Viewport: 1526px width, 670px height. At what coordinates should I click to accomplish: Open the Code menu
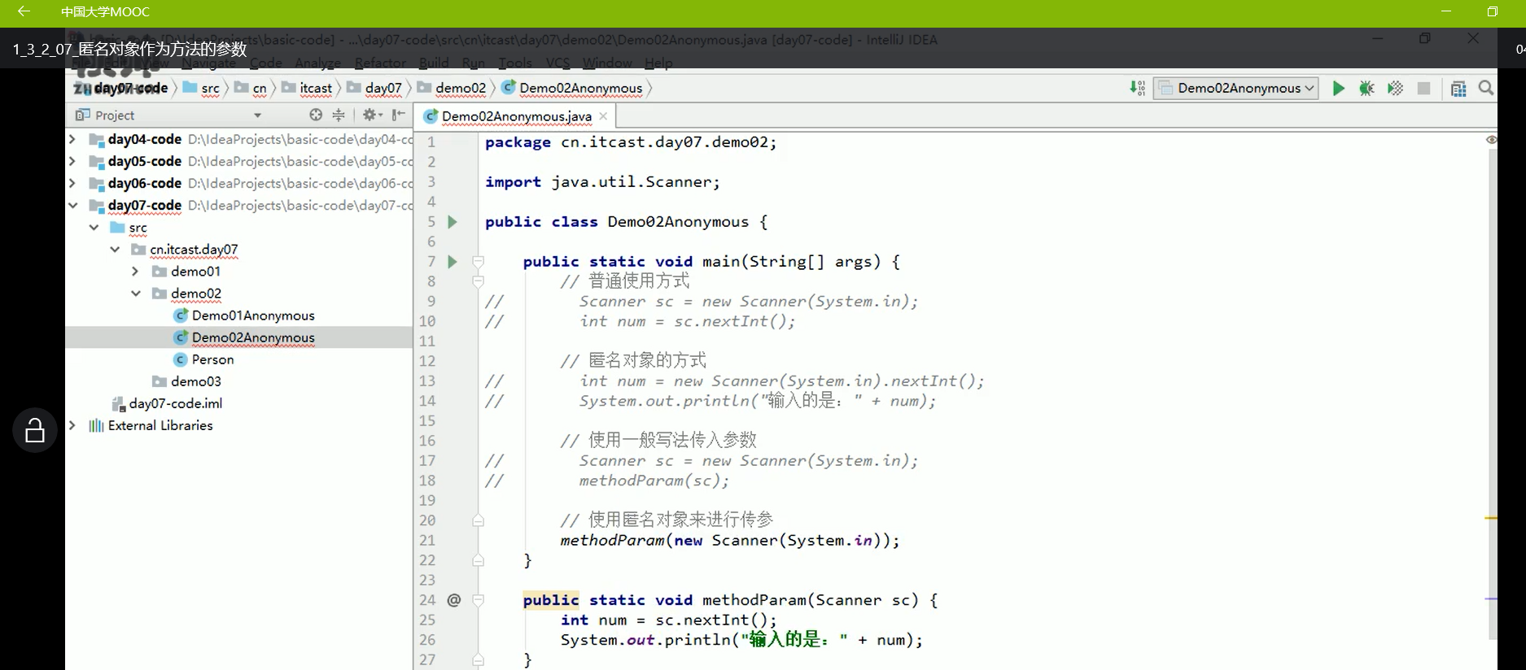point(266,63)
